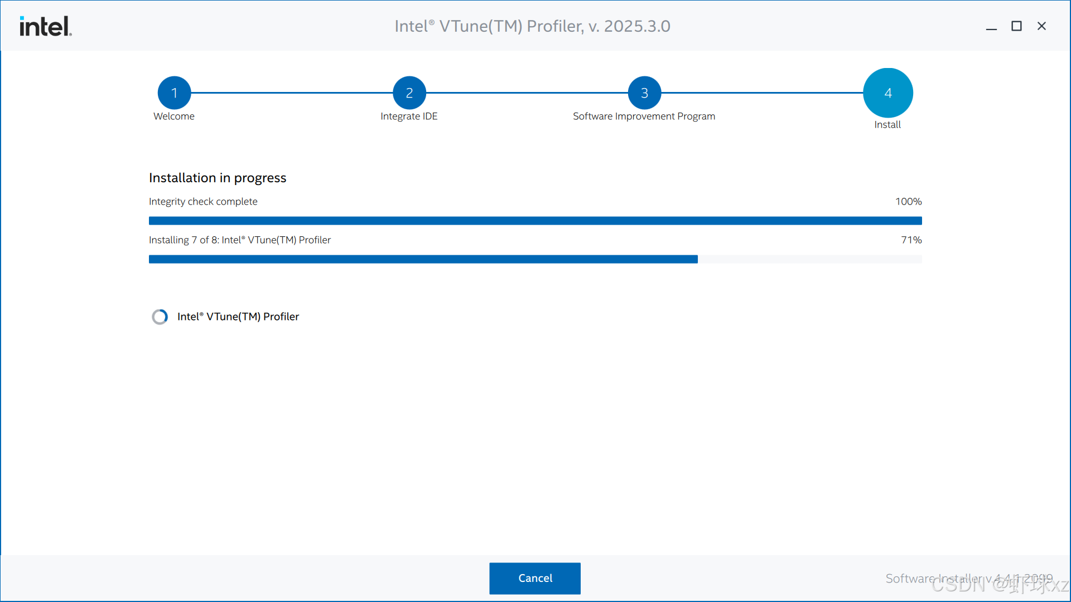Click step 1 Welcome circle
The image size is (1071, 602).
[x=174, y=93]
